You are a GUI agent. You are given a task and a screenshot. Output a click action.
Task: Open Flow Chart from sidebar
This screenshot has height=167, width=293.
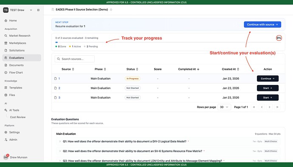pyautogui.click(x=22, y=73)
